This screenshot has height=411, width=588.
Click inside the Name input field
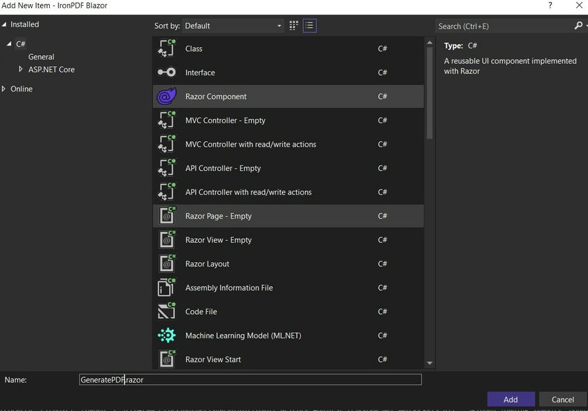(249, 379)
